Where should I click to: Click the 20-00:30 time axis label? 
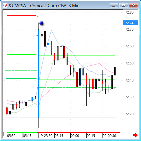tap(109, 136)
